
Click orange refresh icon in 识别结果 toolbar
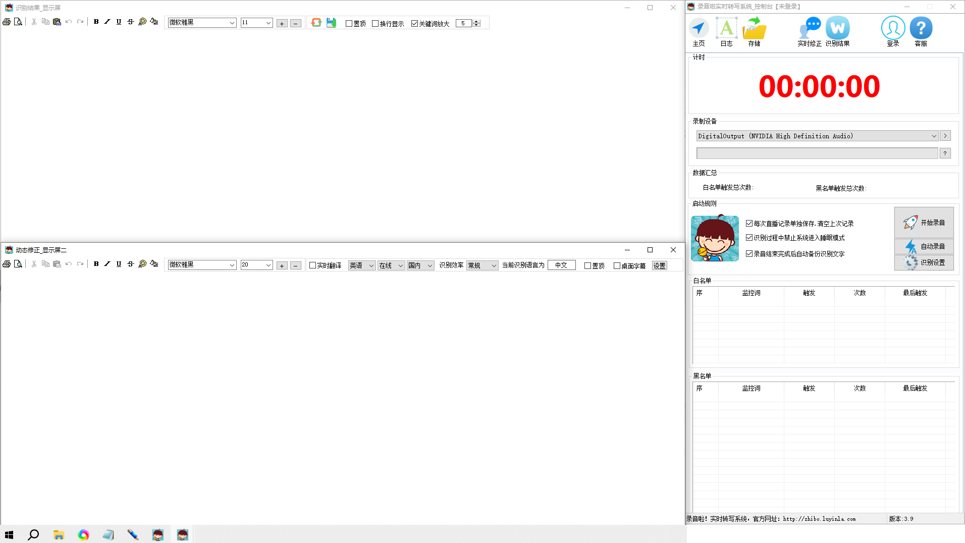316,22
